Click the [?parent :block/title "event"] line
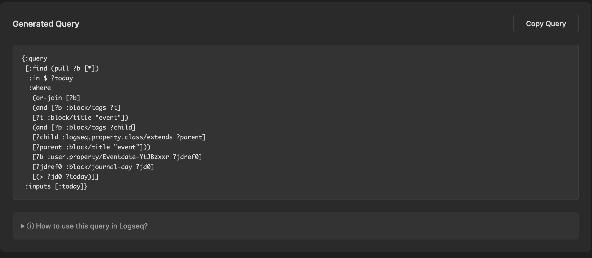Viewport: 592px width, 258px height. point(91,147)
